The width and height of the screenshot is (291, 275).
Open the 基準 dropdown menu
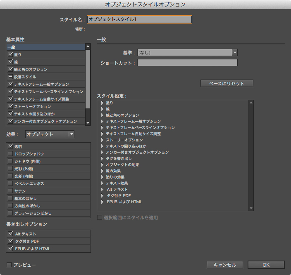pyautogui.click(x=234, y=52)
